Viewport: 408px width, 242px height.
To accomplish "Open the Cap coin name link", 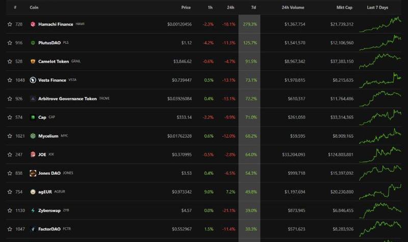I will coord(42,117).
